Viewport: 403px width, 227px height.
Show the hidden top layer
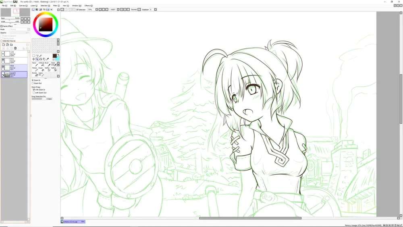3,52
